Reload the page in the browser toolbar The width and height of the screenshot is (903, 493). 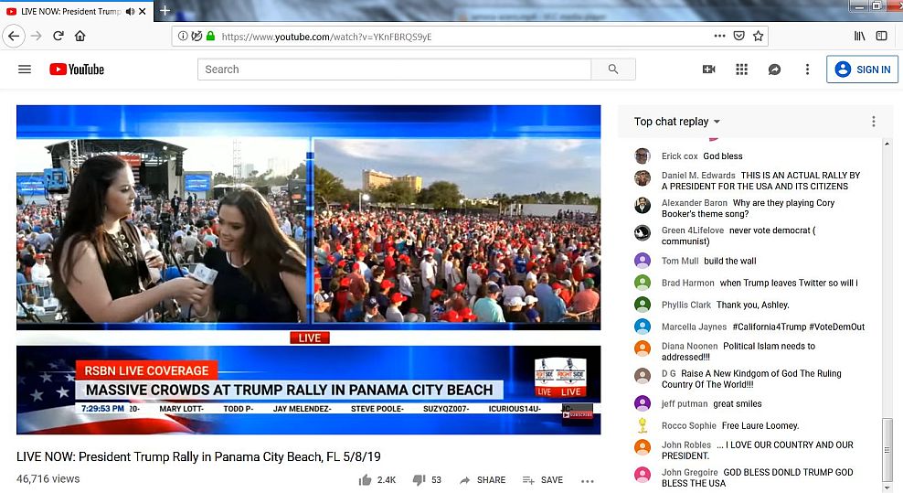click(58, 37)
